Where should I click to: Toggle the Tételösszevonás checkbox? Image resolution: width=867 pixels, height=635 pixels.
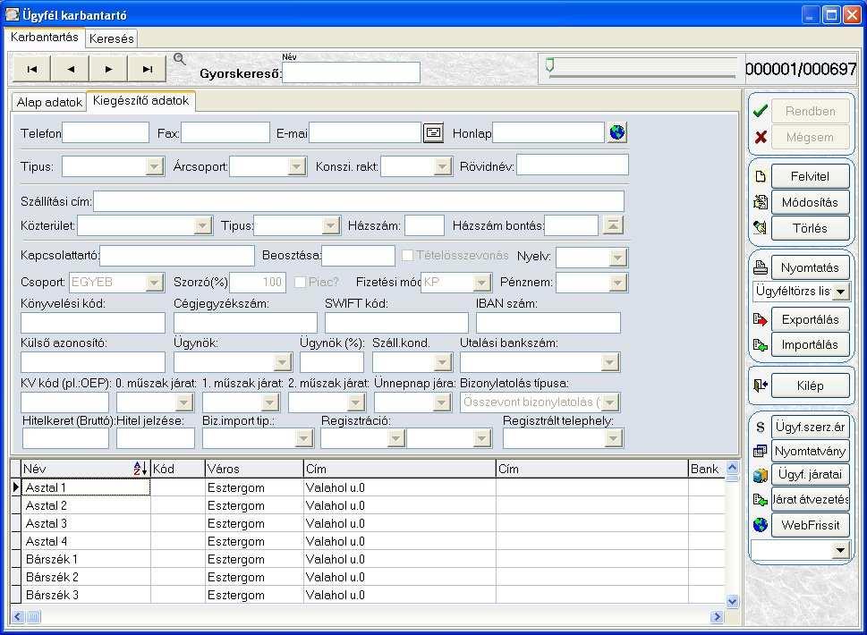coord(407,255)
